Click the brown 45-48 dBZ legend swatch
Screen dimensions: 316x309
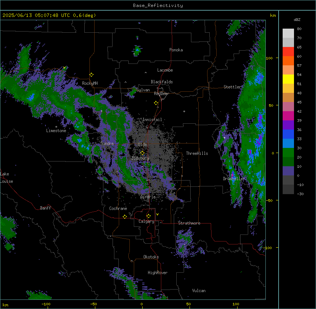tap(288, 97)
